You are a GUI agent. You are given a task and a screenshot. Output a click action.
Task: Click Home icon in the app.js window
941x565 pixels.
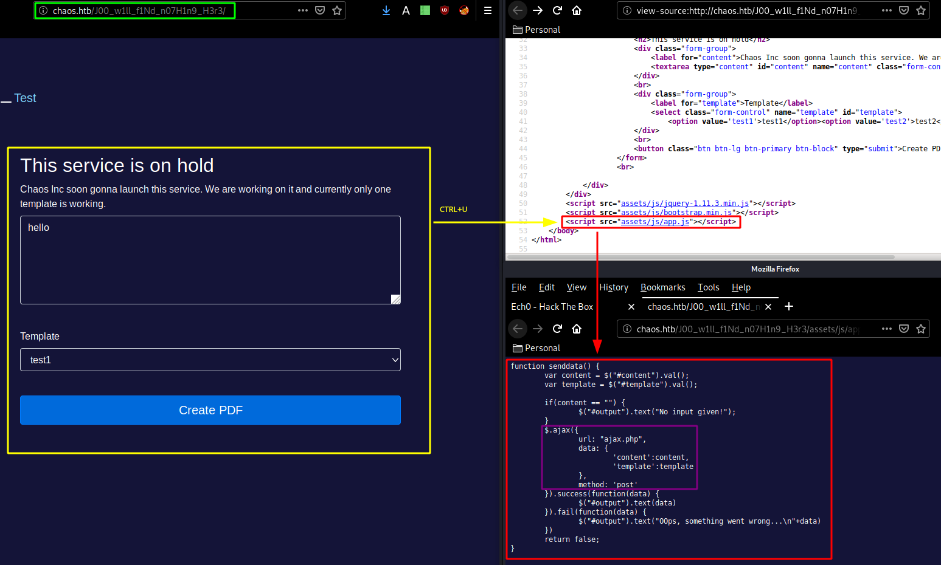point(577,329)
